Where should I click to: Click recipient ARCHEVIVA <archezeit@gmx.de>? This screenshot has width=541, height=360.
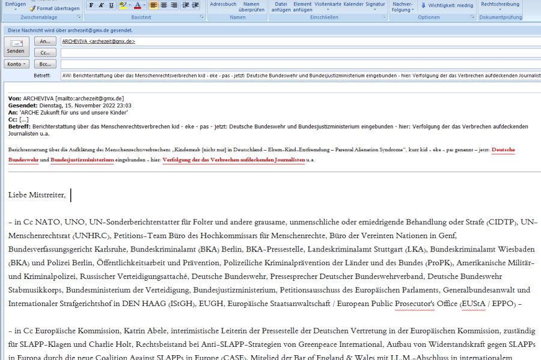(99, 41)
